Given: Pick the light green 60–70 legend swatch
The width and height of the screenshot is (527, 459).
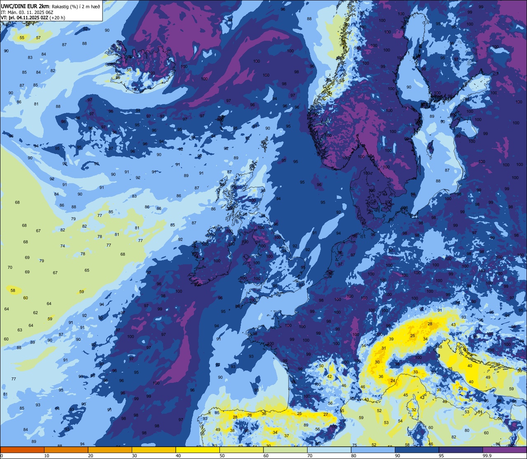Looking at the screenshot, I should pos(285,450).
